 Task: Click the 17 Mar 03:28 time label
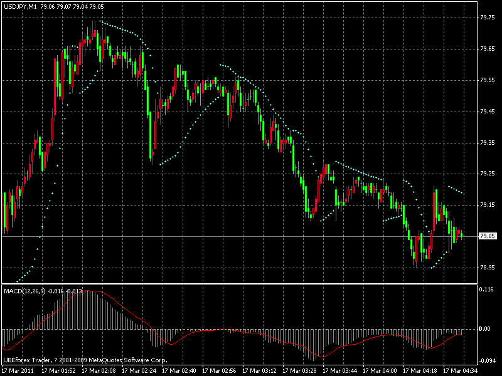click(x=300, y=371)
